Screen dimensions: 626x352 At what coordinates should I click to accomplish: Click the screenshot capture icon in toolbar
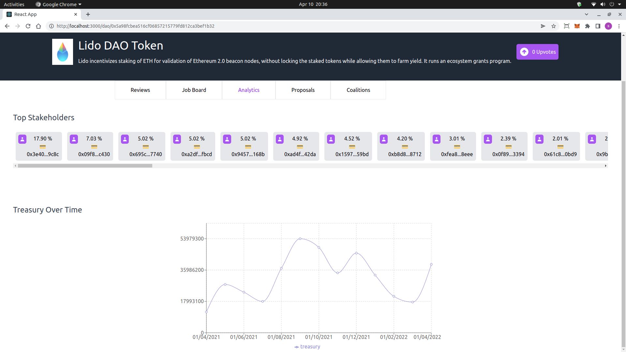567,26
